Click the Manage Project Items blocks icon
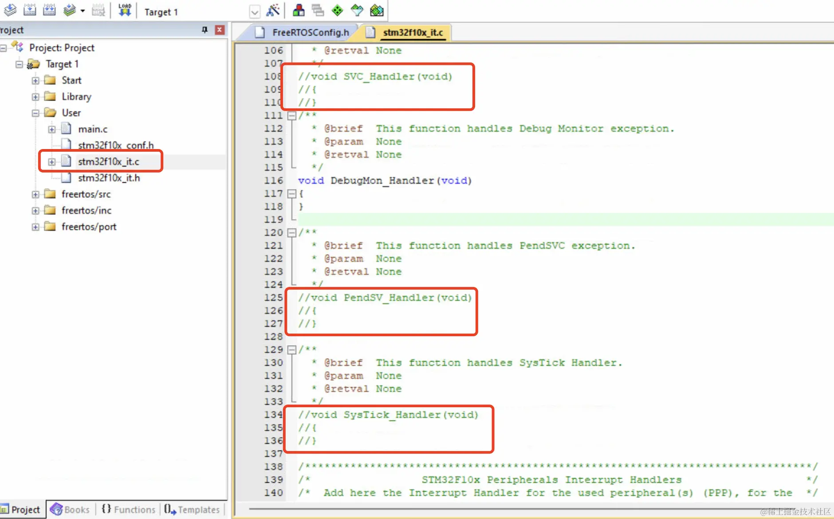Screen dimensions: 834x519 pos(299,10)
